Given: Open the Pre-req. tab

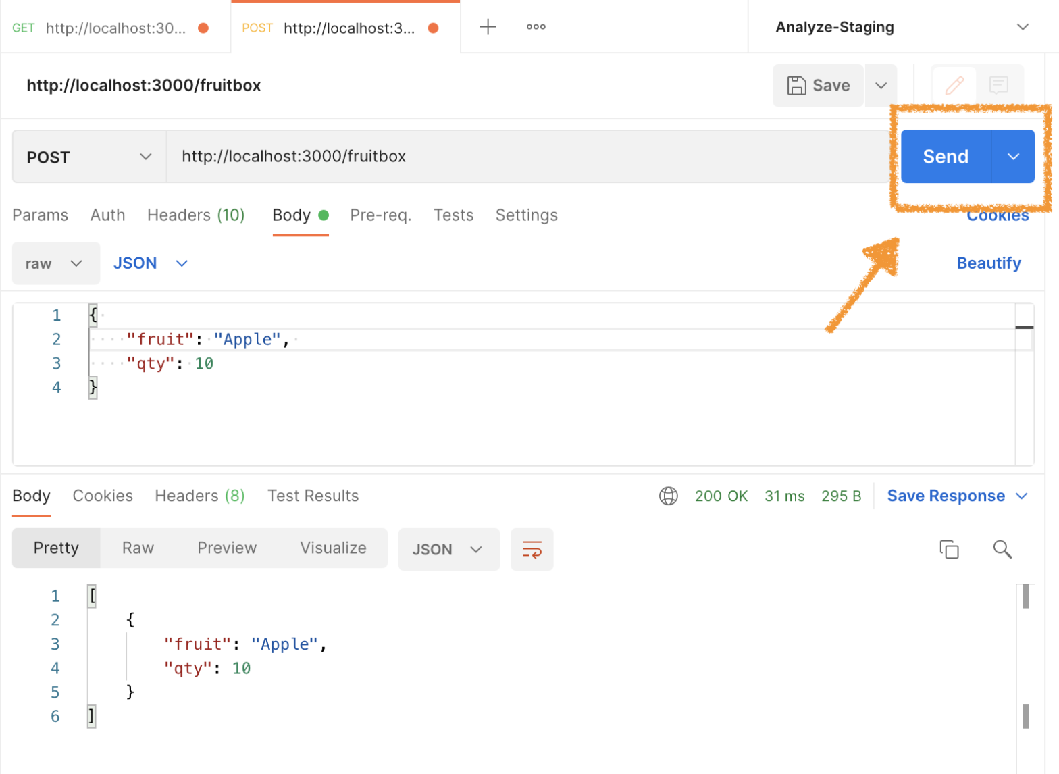Looking at the screenshot, I should click(x=381, y=215).
